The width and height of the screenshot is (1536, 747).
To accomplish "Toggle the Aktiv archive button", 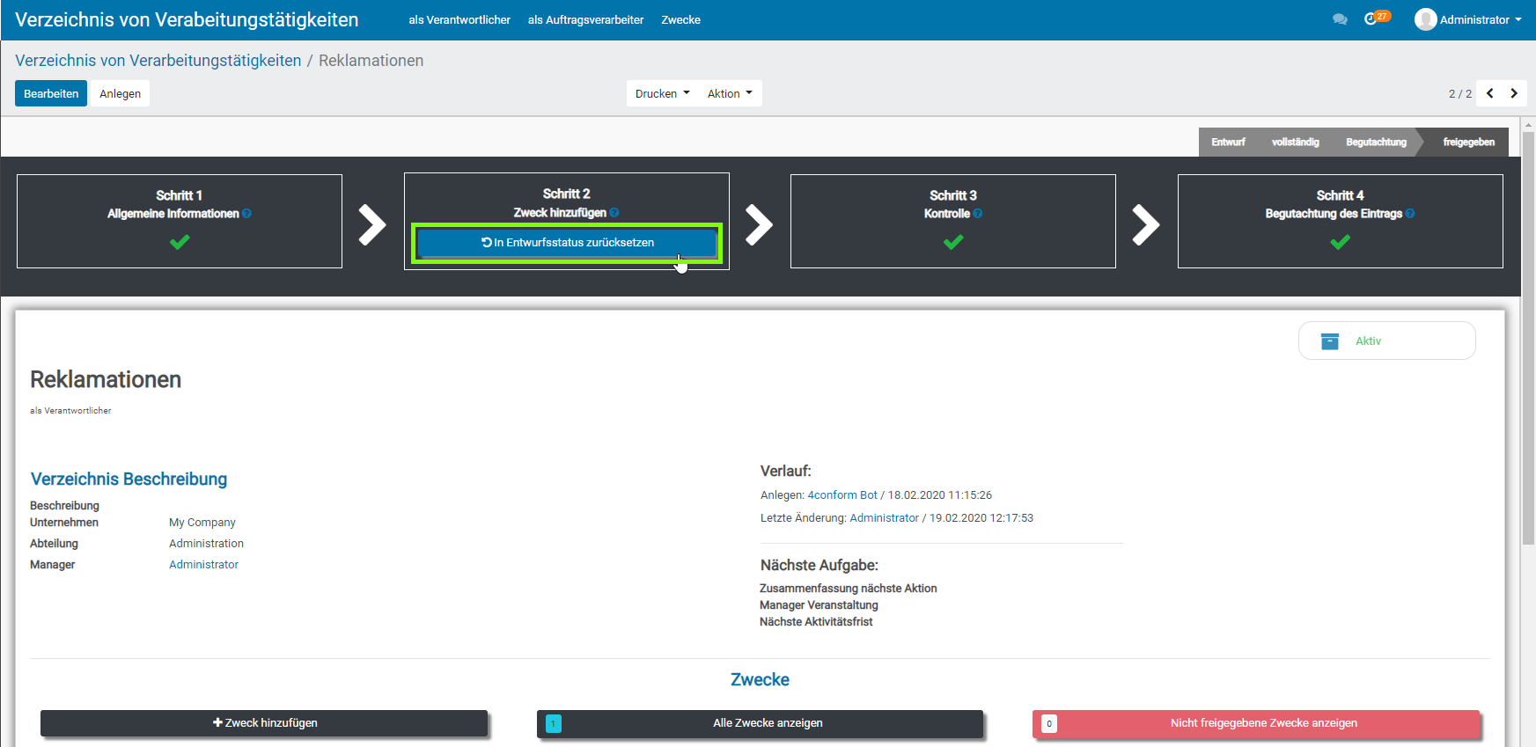I will [1386, 341].
